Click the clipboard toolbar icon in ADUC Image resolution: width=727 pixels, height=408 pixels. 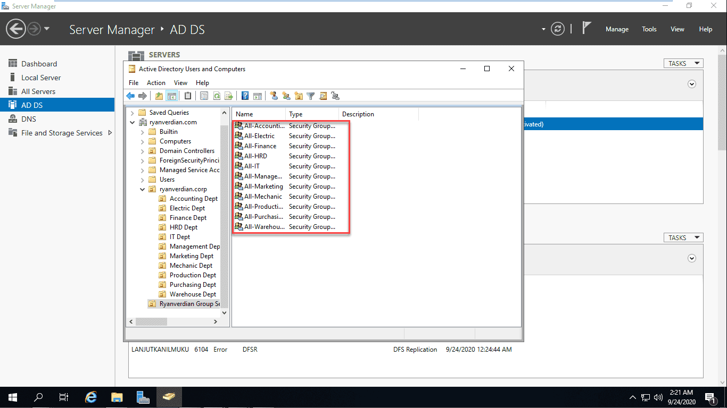pyautogui.click(x=188, y=96)
